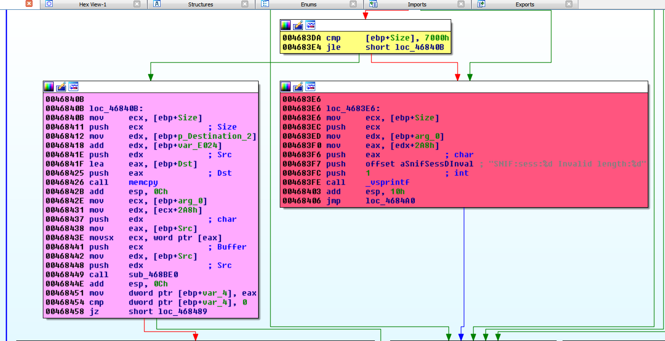This screenshot has width=665, height=341.
Task: Click the edit pencil icon on the red loc_4683E6 block
Action: (298, 87)
